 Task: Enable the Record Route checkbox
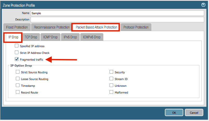18,92
